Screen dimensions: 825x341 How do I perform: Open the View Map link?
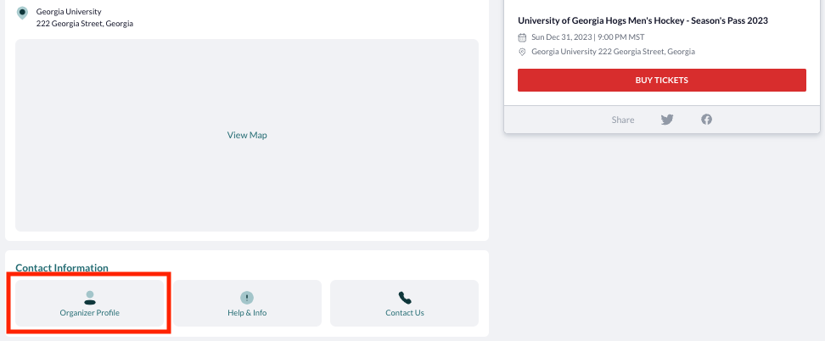pos(247,135)
